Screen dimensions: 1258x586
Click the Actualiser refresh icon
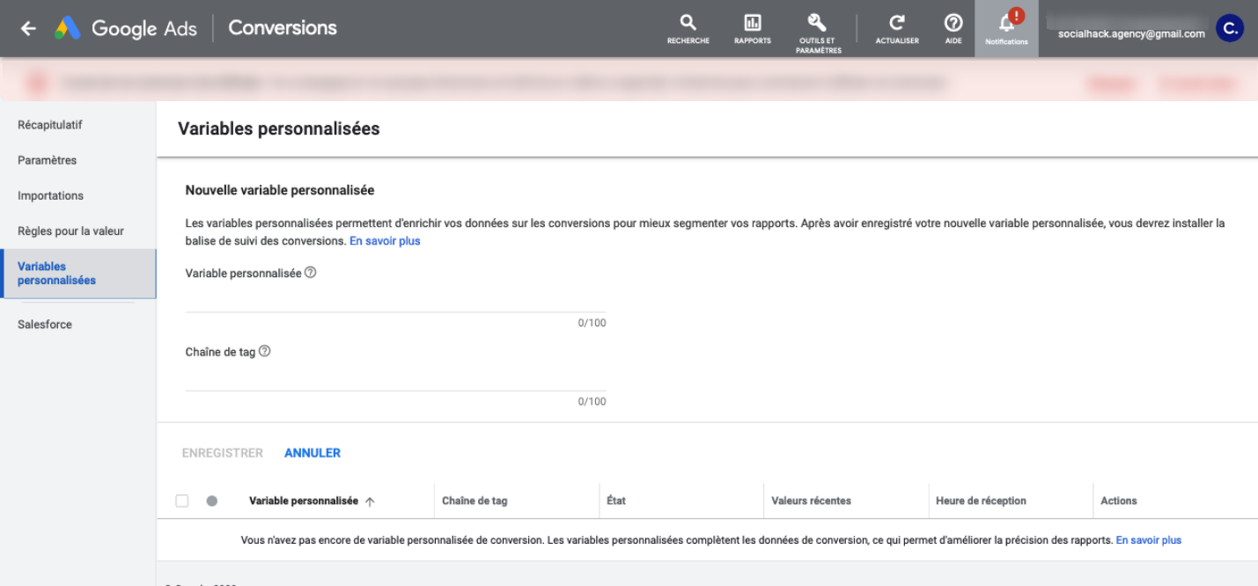click(x=896, y=26)
